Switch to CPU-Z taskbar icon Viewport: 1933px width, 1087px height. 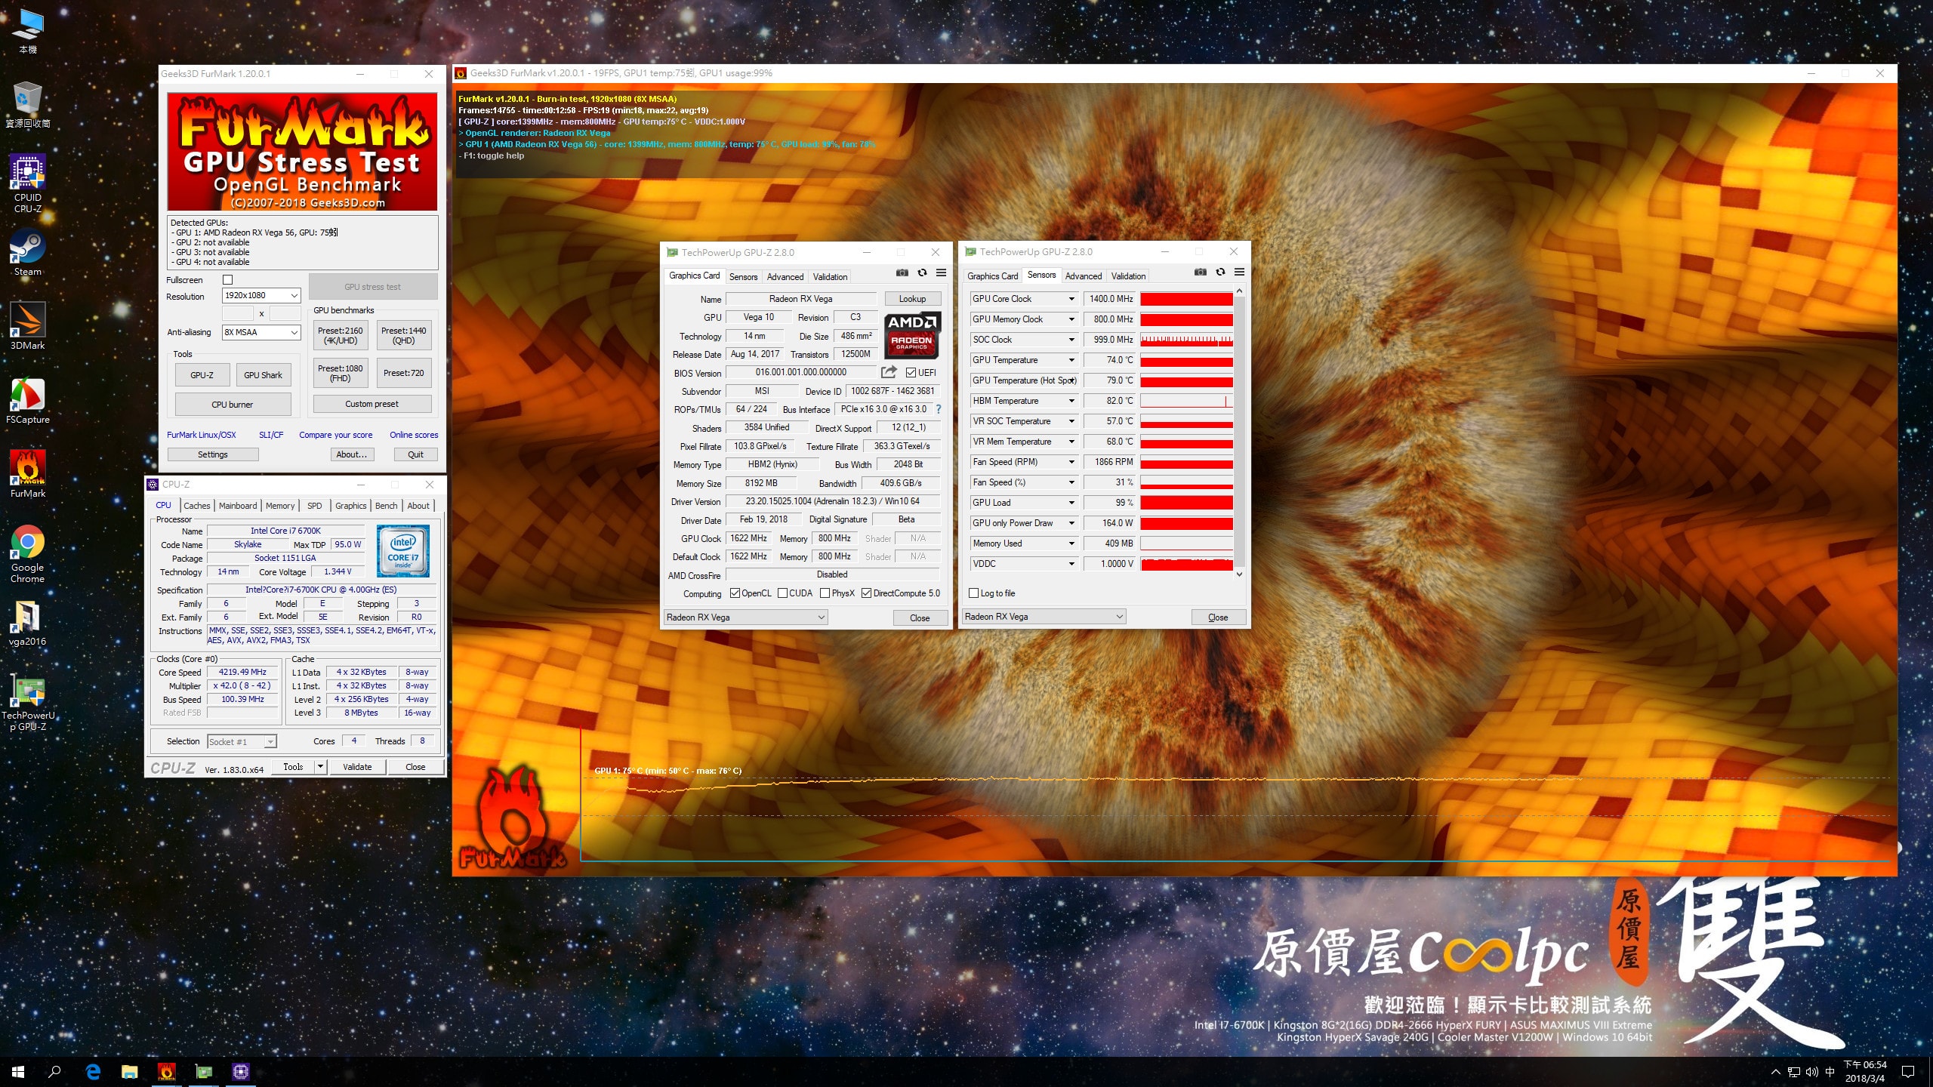[241, 1071]
